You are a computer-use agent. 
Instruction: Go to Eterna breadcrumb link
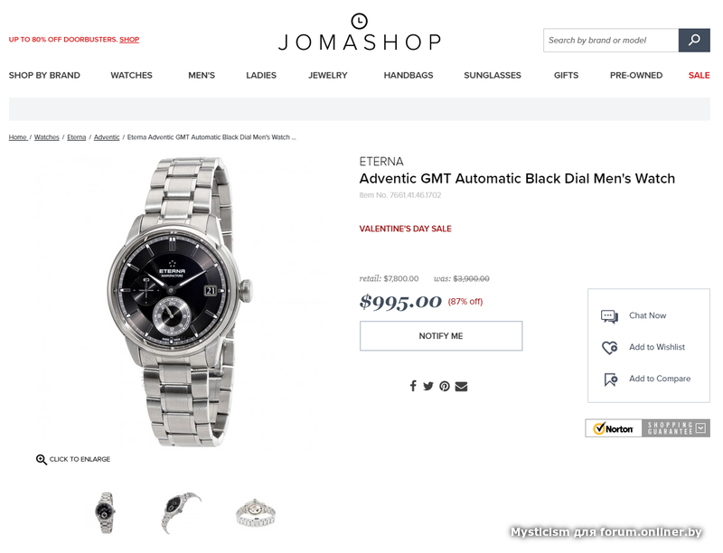[77, 137]
